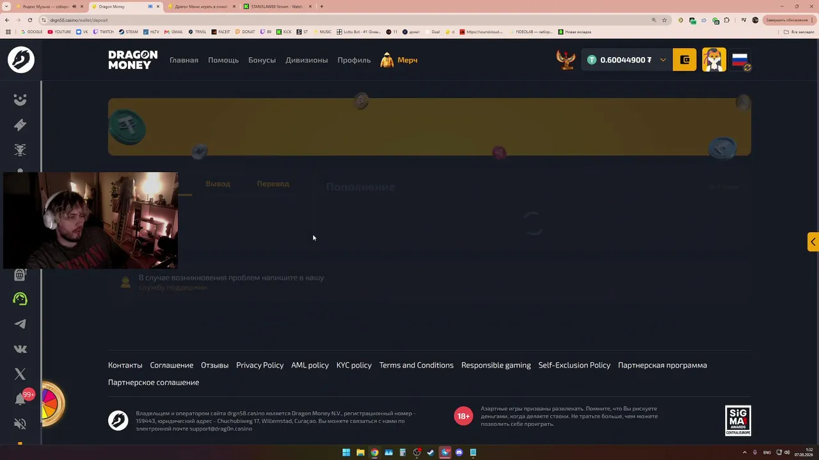
Task: Click the Tether balance 0.60044900
Action: click(619, 60)
